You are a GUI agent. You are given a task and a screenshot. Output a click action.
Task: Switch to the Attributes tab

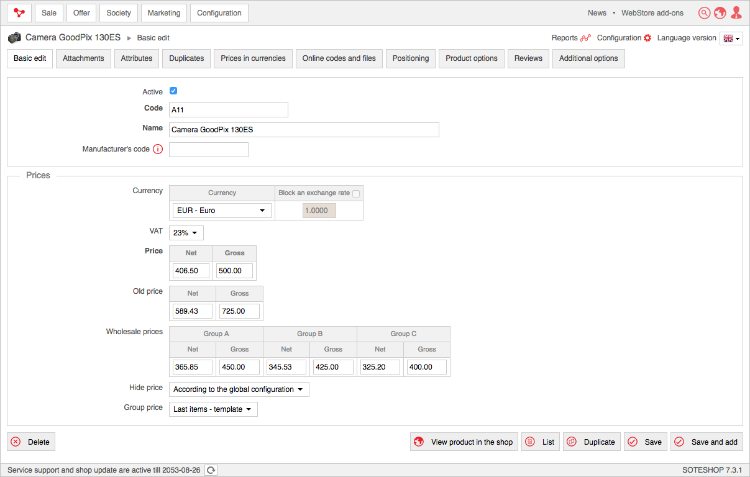(x=137, y=58)
